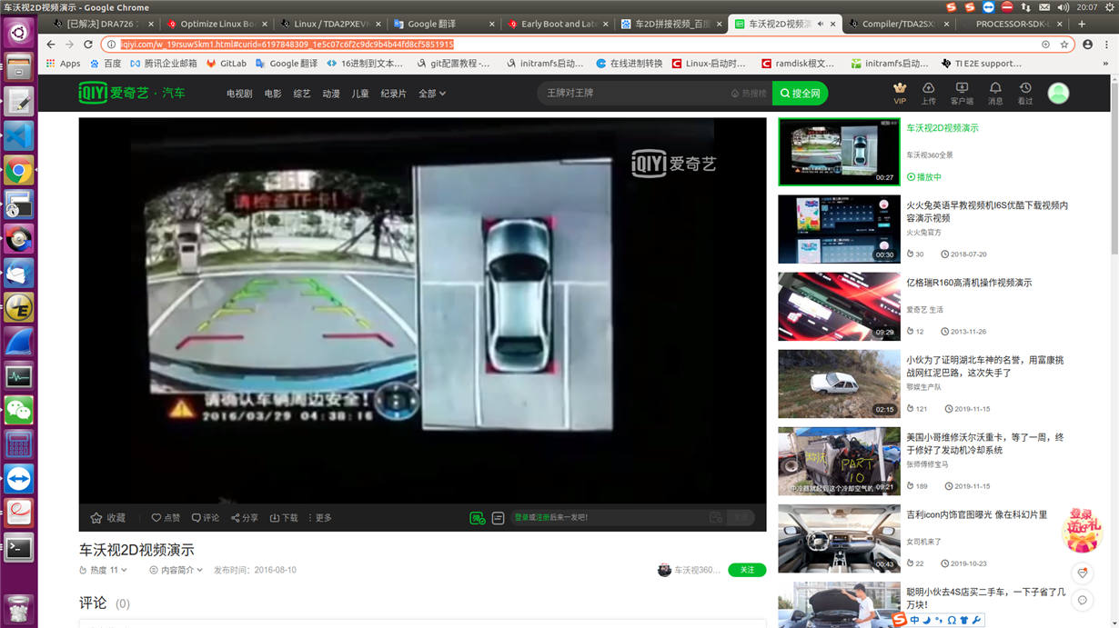Click the 车沃视360 uploader avatar
Image resolution: width=1119 pixels, height=628 pixels.
664,570
